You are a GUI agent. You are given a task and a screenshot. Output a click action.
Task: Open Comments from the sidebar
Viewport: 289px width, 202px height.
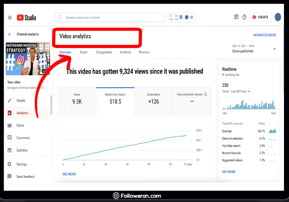click(23, 138)
